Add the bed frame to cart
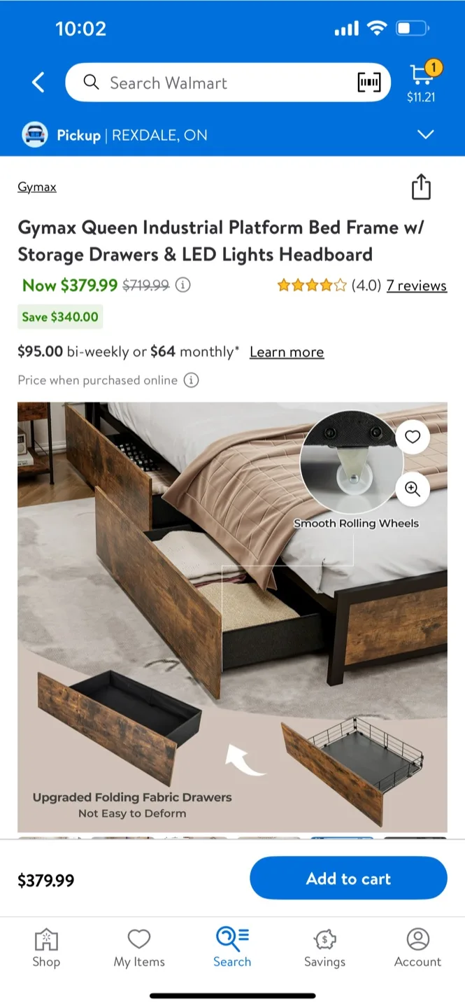465x1008 pixels. (348, 878)
